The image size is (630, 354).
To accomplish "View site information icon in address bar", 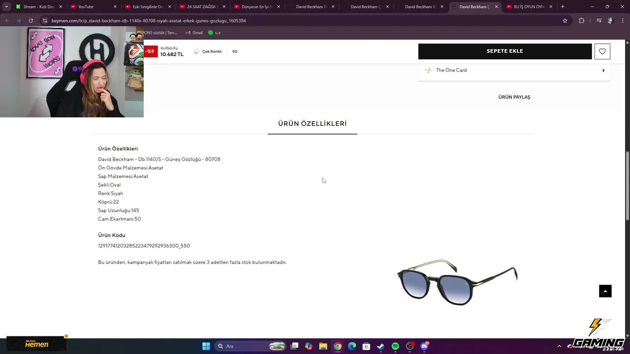I will [x=45, y=21].
